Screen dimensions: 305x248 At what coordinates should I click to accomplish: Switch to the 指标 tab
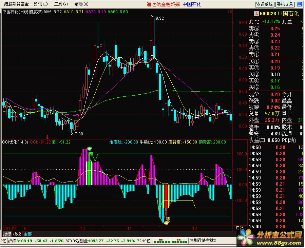[x=7, y=234]
